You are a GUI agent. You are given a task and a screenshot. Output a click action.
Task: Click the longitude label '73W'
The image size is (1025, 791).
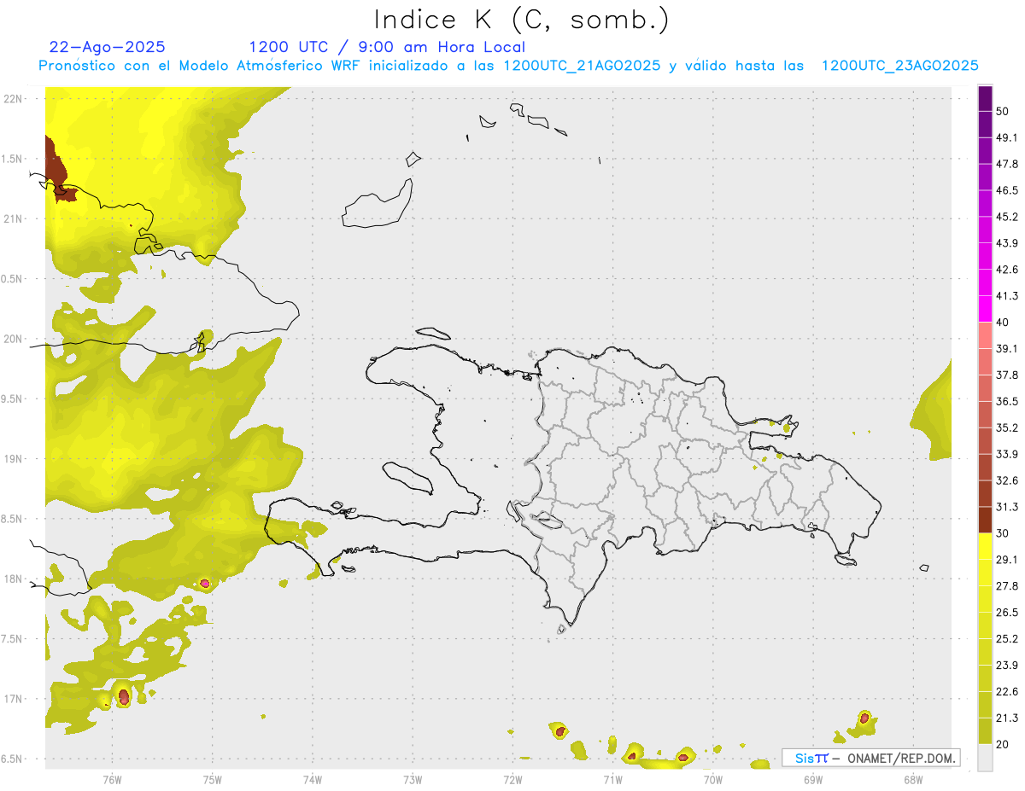pos(413,780)
